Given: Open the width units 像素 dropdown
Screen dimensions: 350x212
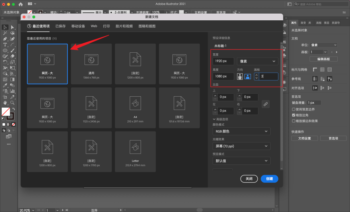Looking at the screenshot, I should coord(257,61).
